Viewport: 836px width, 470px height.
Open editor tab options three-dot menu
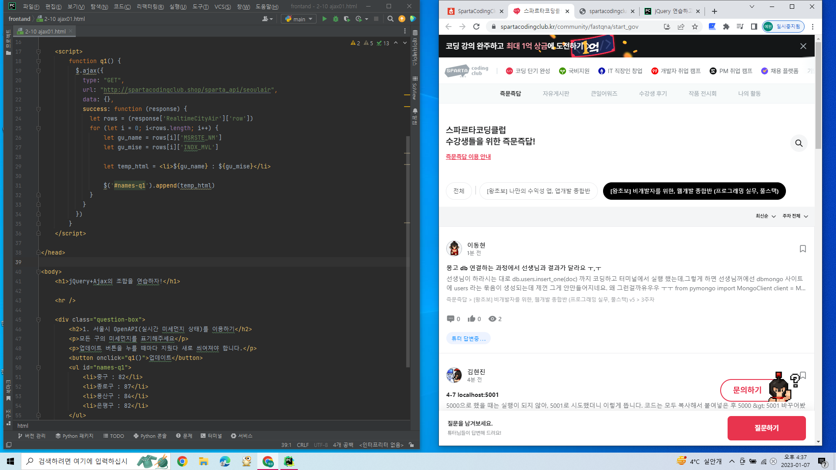point(405,31)
